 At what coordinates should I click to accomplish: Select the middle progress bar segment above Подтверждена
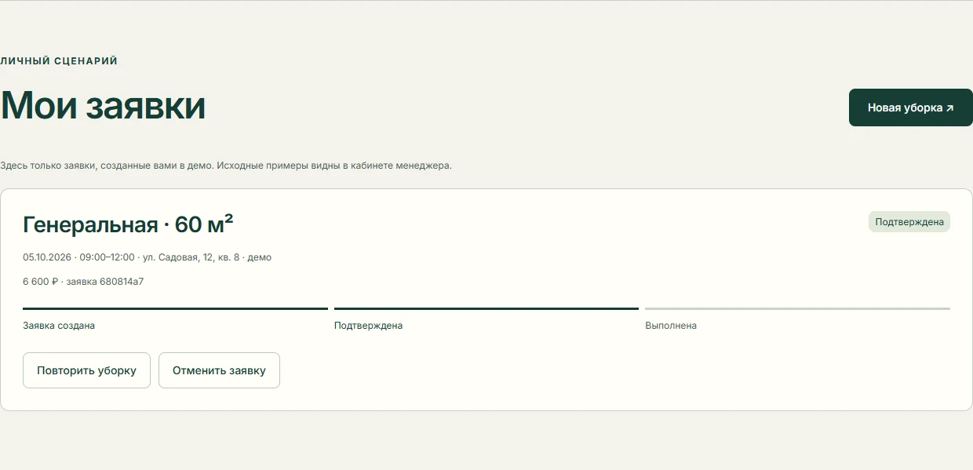[486, 308]
